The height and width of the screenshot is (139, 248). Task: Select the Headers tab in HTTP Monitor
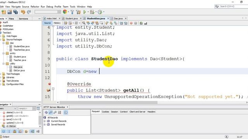(x=152, y=112)
